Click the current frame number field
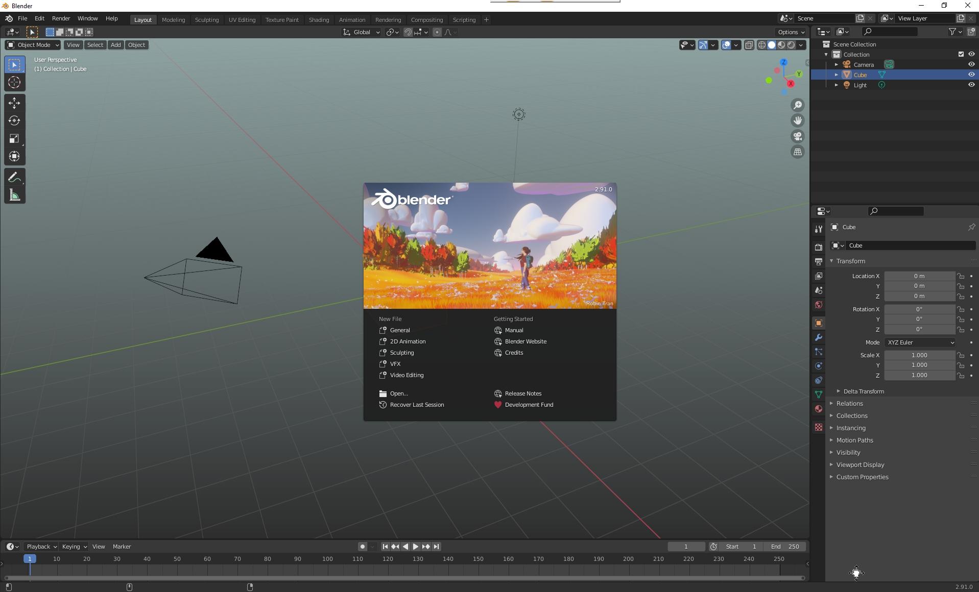Screen dimensions: 979x592 (686, 547)
